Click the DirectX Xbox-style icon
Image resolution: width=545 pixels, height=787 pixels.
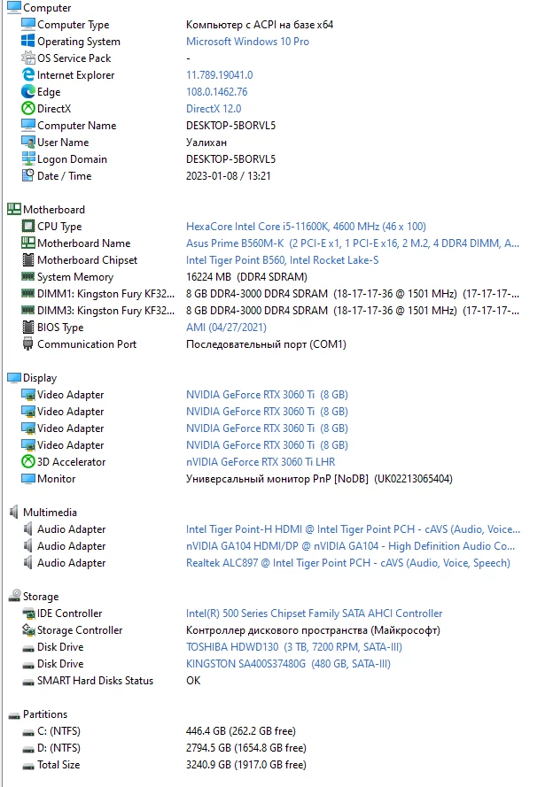(28, 108)
